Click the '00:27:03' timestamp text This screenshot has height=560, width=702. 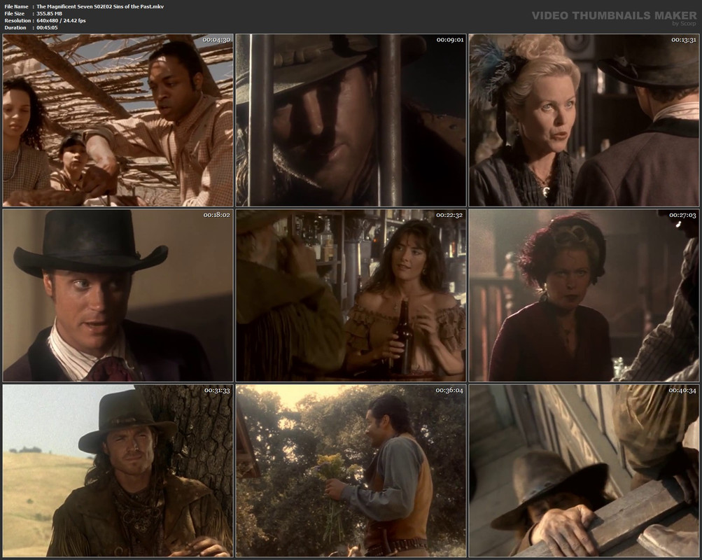pos(683,215)
